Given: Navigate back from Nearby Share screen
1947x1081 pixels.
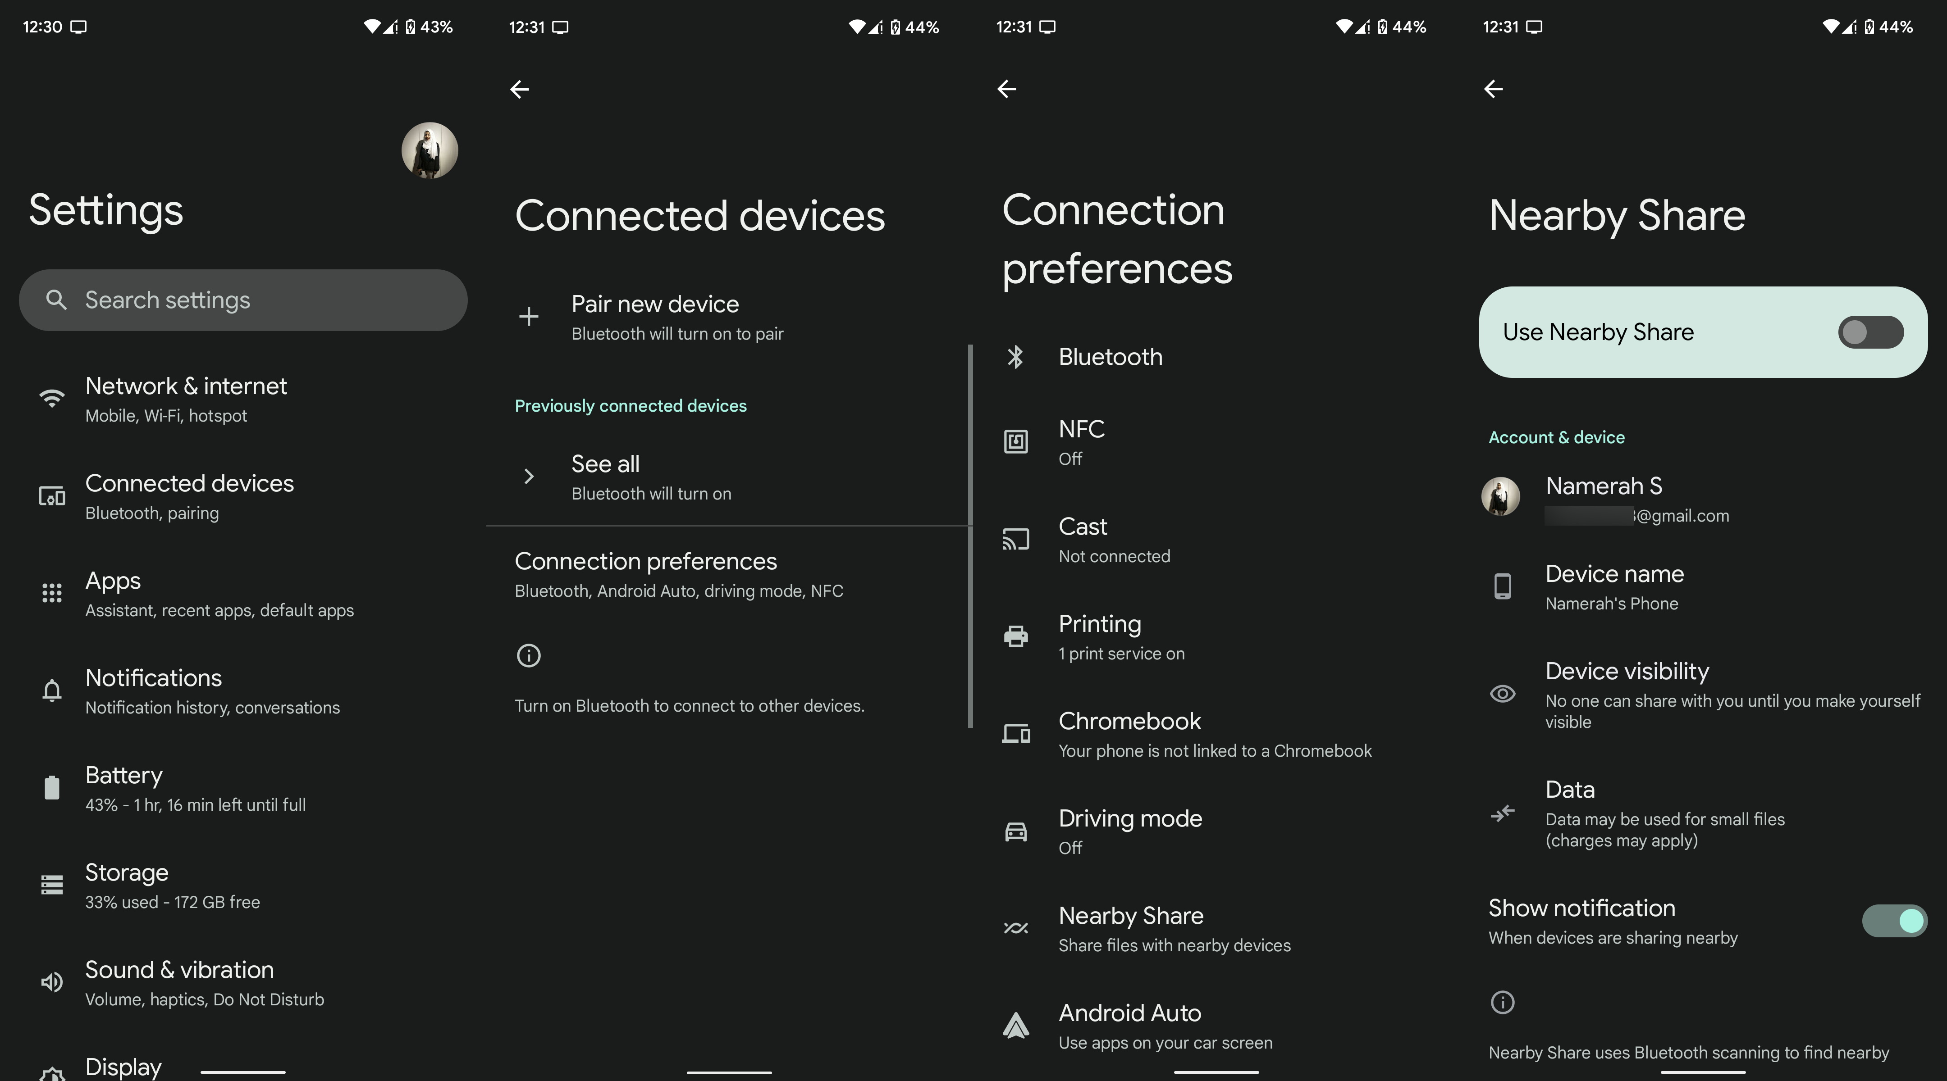Looking at the screenshot, I should pyautogui.click(x=1494, y=86).
